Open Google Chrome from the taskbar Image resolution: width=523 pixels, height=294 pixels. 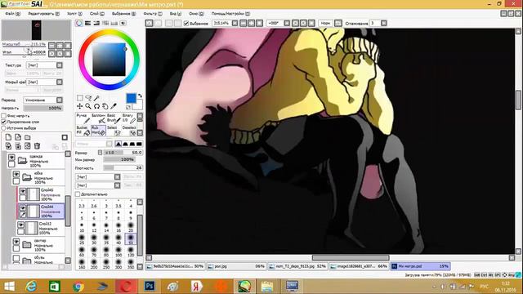click(78, 286)
